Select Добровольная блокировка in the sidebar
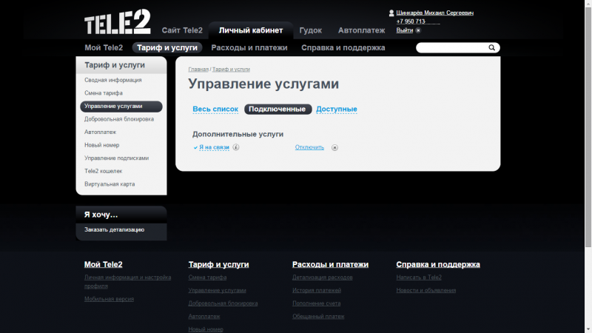 (119, 119)
